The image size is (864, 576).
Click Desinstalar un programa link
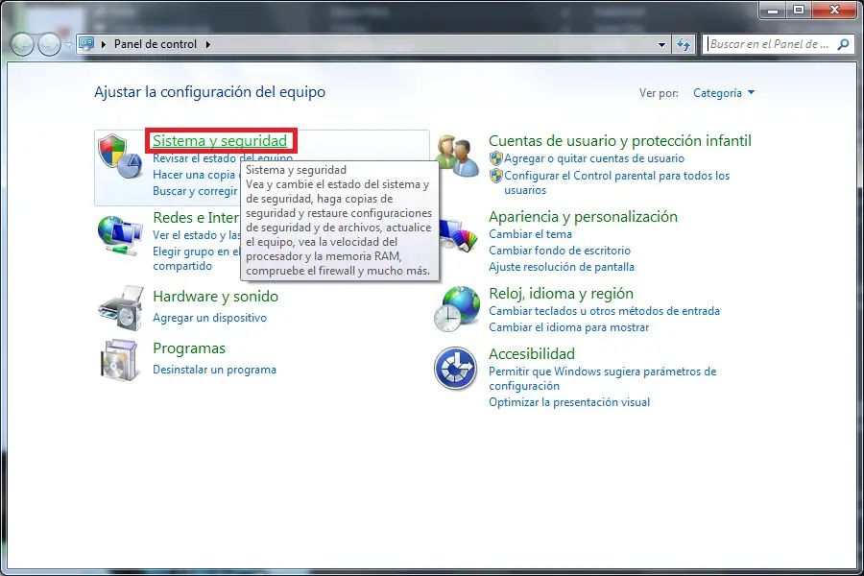click(x=214, y=370)
